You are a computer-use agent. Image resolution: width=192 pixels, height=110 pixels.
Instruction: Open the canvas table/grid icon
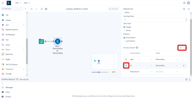[46, 9]
